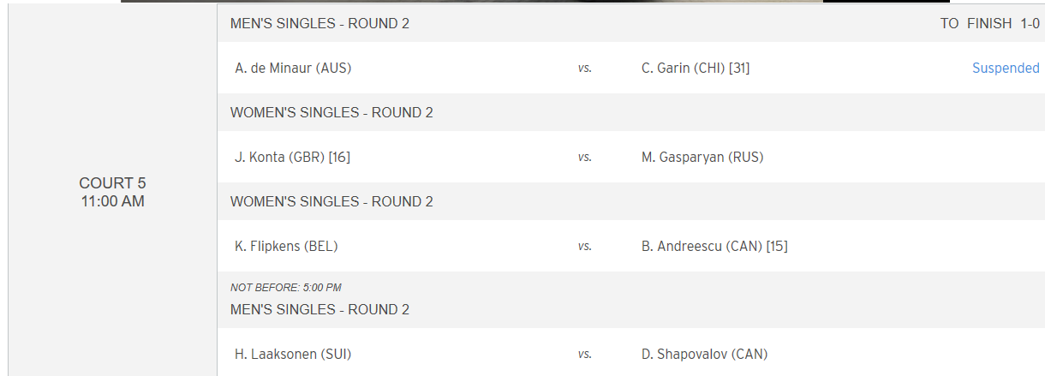This screenshot has width=1045, height=376.
Task: Click the last Men's Singles Round 2 header
Action: [x=319, y=310]
